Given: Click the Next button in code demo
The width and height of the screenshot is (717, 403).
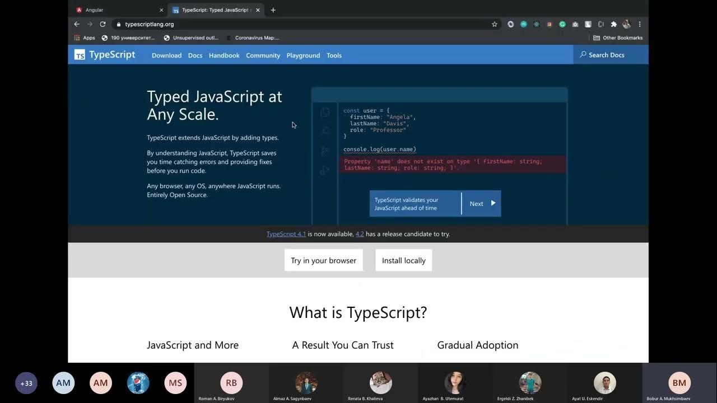Looking at the screenshot, I should 481,203.
